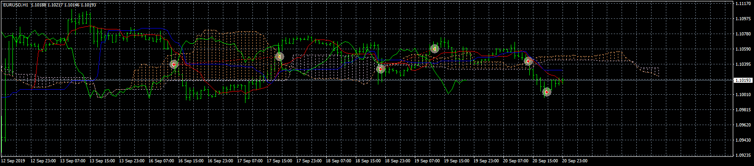Click the 13 Sep 15:00 time label
This screenshot has height=166, width=754.
(x=102, y=161)
